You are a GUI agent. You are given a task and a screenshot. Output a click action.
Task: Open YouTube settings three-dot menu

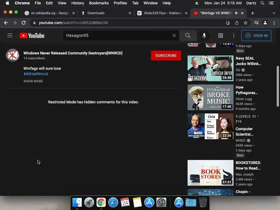(234, 36)
